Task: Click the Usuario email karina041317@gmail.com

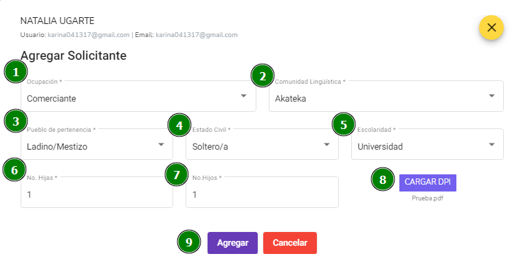Action: pos(89,35)
